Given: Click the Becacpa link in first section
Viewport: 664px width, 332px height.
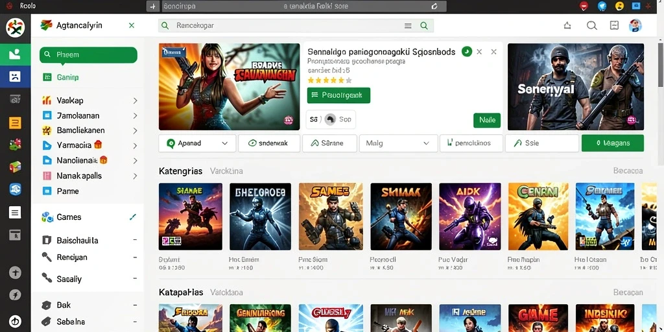Looking at the screenshot, I should (628, 171).
